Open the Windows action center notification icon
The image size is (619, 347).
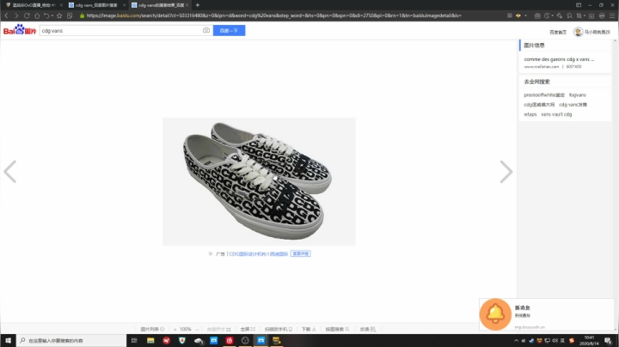(x=609, y=340)
